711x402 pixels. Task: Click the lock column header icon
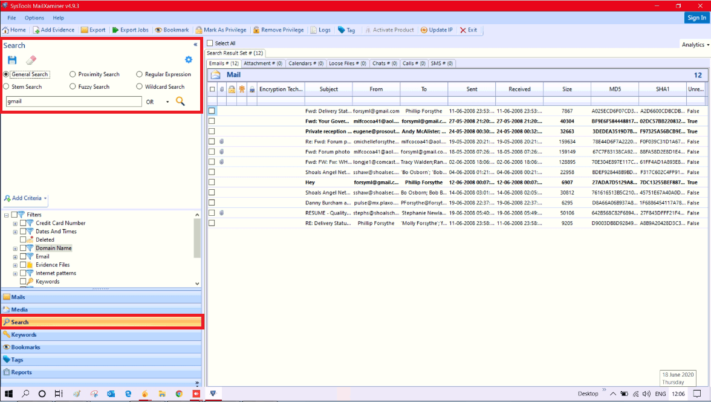click(x=232, y=89)
